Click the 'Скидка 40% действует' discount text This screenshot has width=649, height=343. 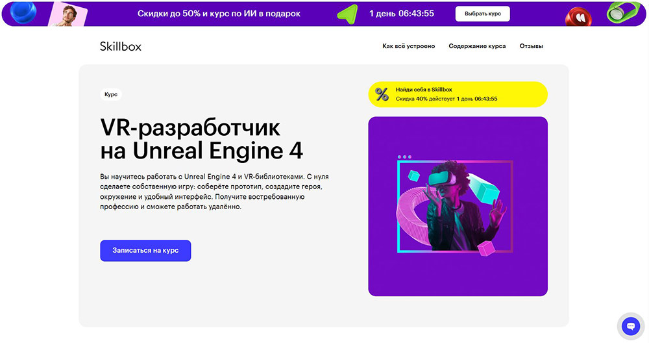tap(425, 99)
